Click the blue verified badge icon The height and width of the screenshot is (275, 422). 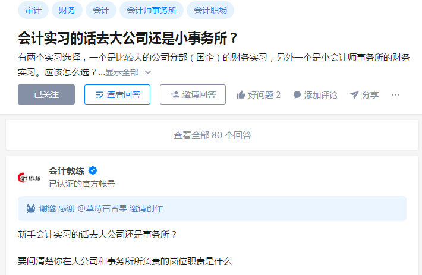click(93, 172)
